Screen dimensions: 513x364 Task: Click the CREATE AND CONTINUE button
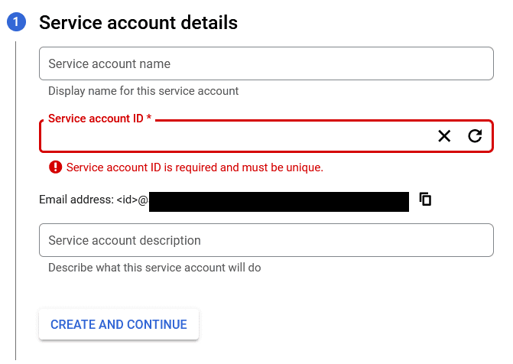[x=119, y=324]
